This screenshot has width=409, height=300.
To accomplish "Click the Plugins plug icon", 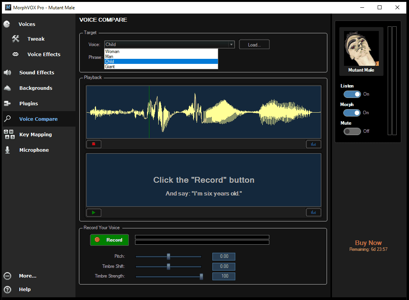I will coord(7,104).
